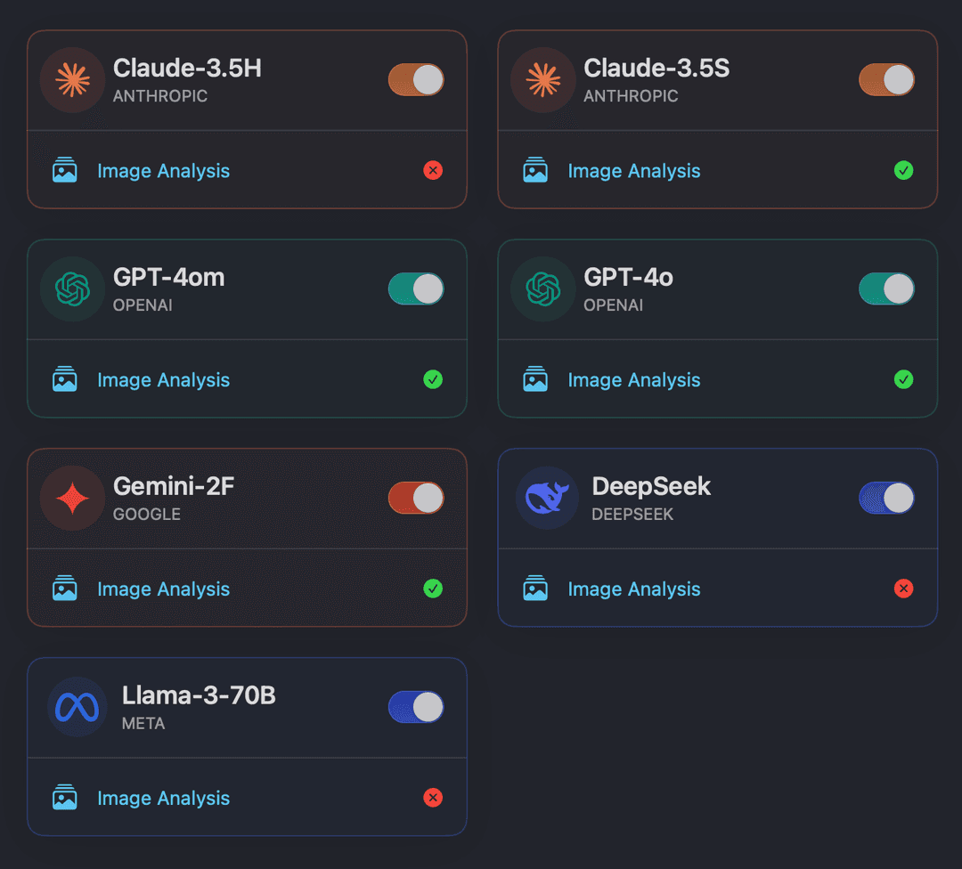The height and width of the screenshot is (869, 962).
Task: Click the DEEPSEEK provider label
Action: pos(632,515)
